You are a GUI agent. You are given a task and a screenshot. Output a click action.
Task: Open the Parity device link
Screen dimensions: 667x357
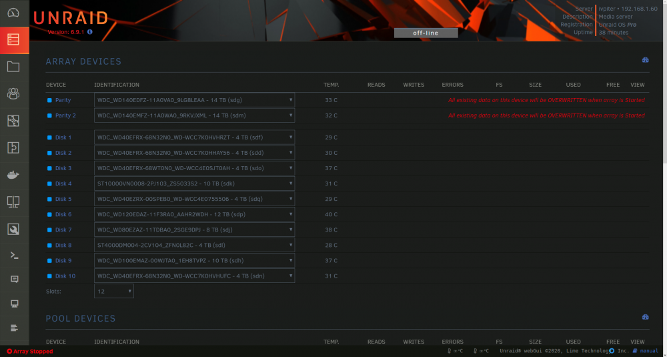click(x=63, y=100)
